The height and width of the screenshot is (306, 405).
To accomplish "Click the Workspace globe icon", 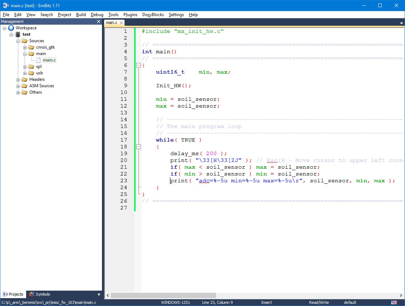I will [x=11, y=28].
